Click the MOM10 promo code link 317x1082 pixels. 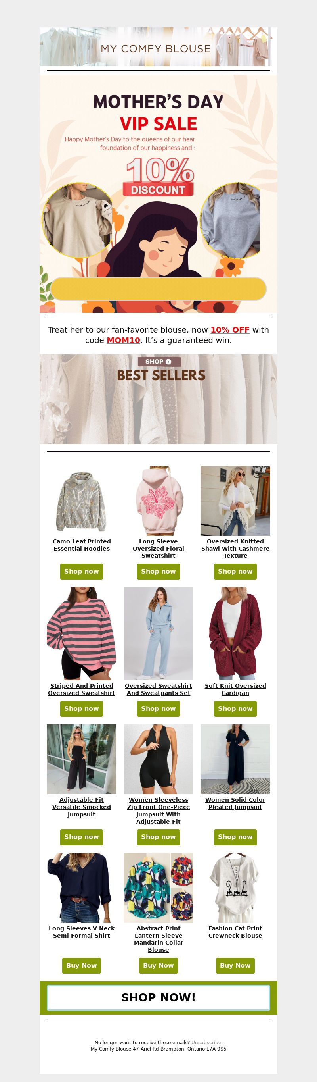pos(123,340)
